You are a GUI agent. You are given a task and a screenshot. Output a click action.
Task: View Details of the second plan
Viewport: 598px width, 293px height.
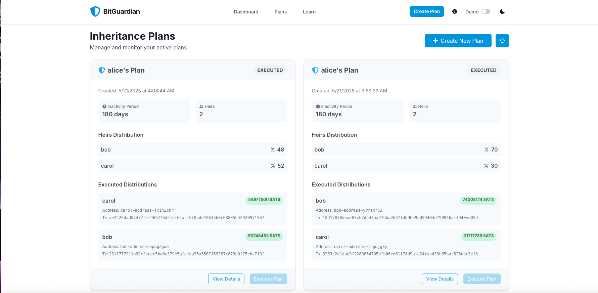440,279
